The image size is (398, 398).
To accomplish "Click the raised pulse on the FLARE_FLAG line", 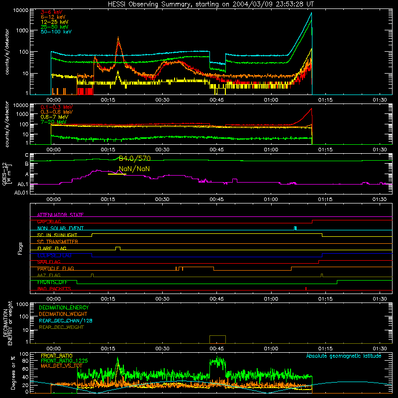I will click(x=118, y=248).
